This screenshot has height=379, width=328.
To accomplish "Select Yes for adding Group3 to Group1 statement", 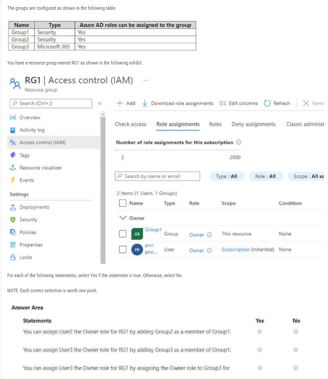I will point(259,350).
